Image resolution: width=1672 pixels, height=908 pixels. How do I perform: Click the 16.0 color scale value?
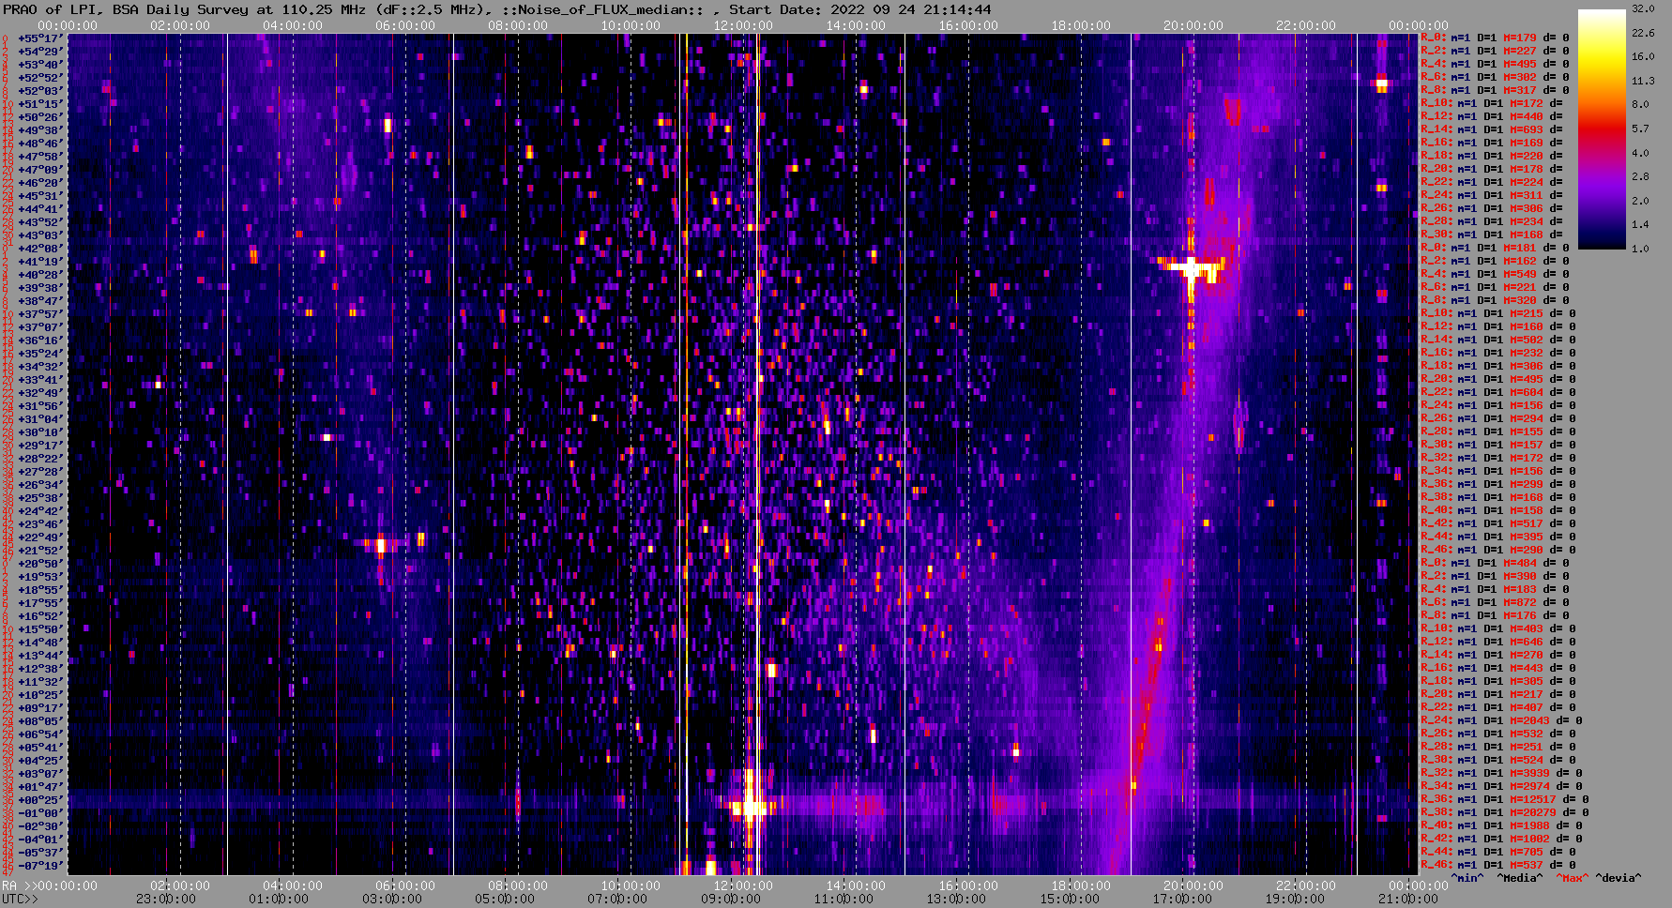[x=1643, y=56]
